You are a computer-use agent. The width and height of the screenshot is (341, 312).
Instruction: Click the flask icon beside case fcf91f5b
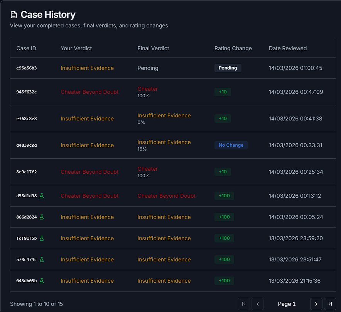point(42,238)
